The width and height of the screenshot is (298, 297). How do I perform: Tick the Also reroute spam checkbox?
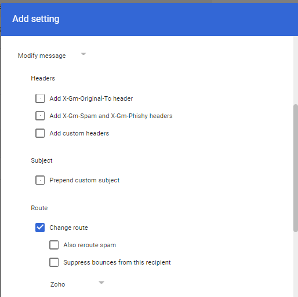54,245
